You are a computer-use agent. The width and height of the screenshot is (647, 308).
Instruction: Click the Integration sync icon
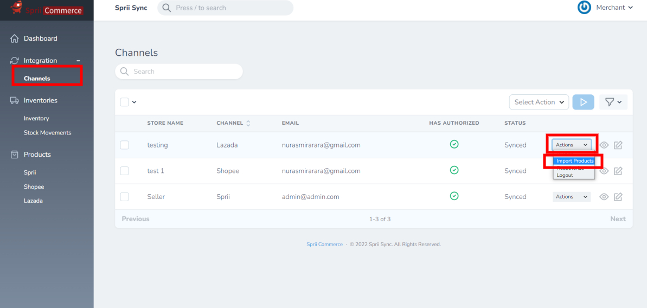(15, 61)
